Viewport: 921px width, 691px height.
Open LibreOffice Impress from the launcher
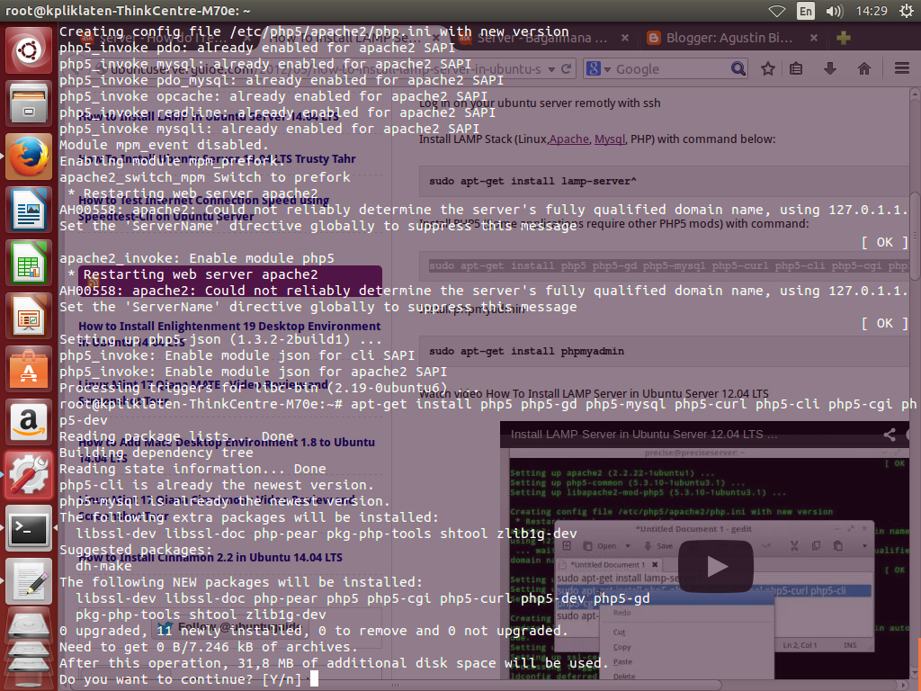click(28, 316)
